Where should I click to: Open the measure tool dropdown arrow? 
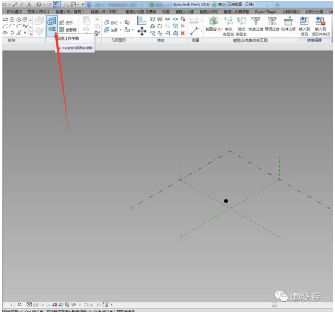tap(201, 31)
